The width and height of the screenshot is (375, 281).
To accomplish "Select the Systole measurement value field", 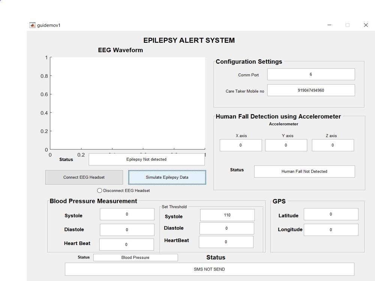I will (127, 214).
